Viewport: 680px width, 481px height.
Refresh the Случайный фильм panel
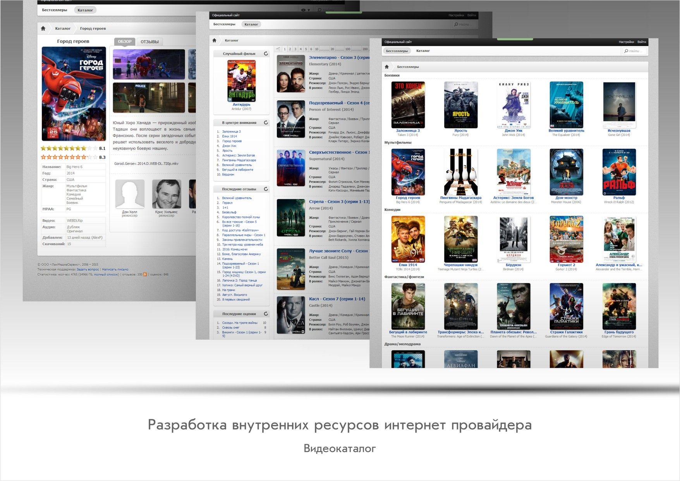point(266,54)
